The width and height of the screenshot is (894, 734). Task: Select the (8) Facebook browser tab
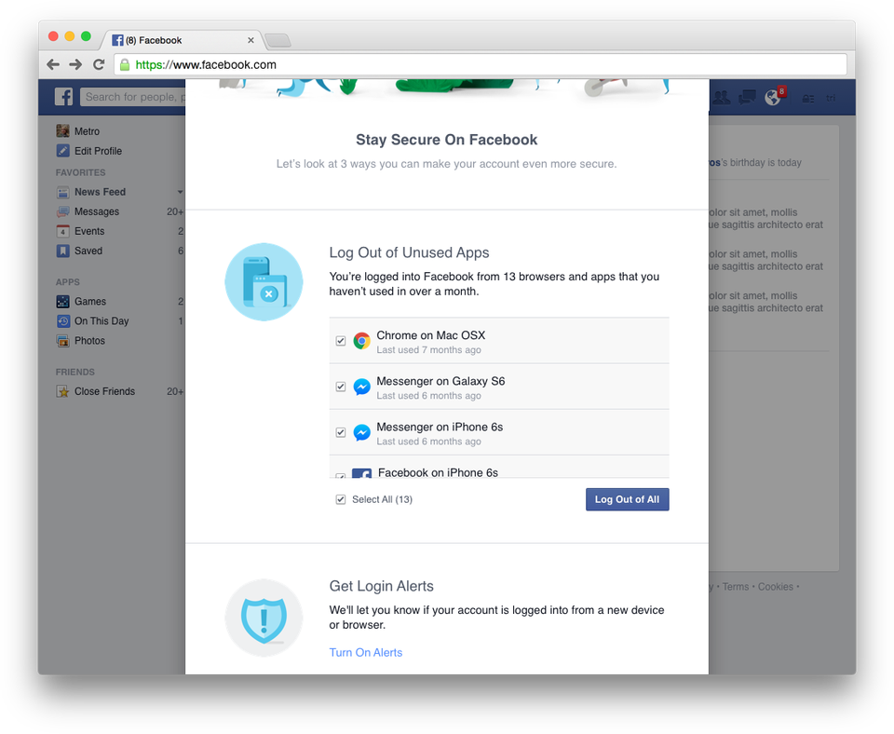coord(183,40)
